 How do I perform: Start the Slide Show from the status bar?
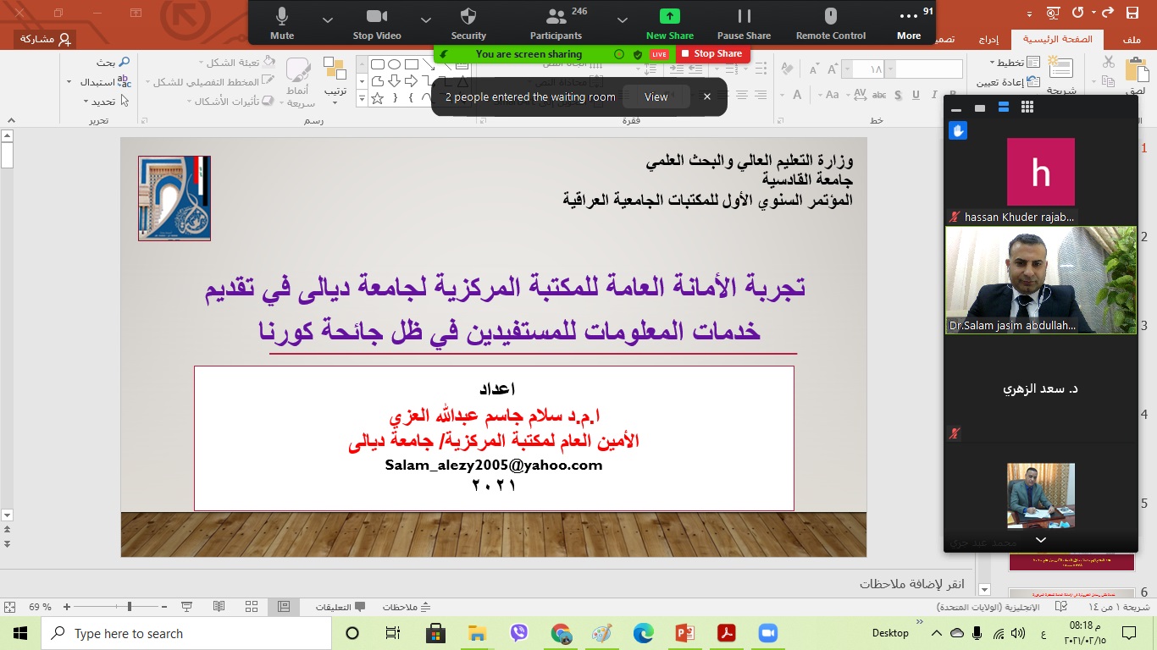[187, 607]
